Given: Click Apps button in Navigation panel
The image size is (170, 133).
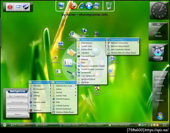Looking at the screenshot, I should (x=18, y=114).
